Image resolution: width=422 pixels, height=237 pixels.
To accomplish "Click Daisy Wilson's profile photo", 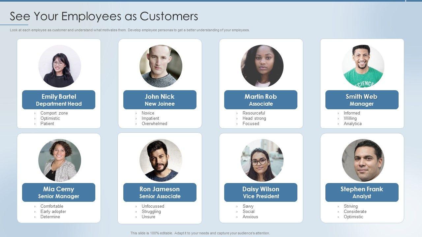I will [262, 160].
